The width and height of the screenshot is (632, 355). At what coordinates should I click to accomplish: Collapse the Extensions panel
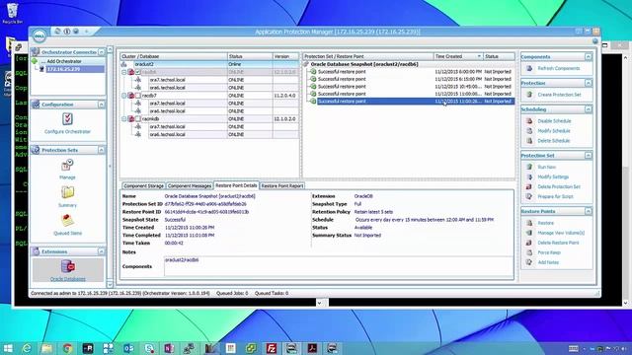101,251
